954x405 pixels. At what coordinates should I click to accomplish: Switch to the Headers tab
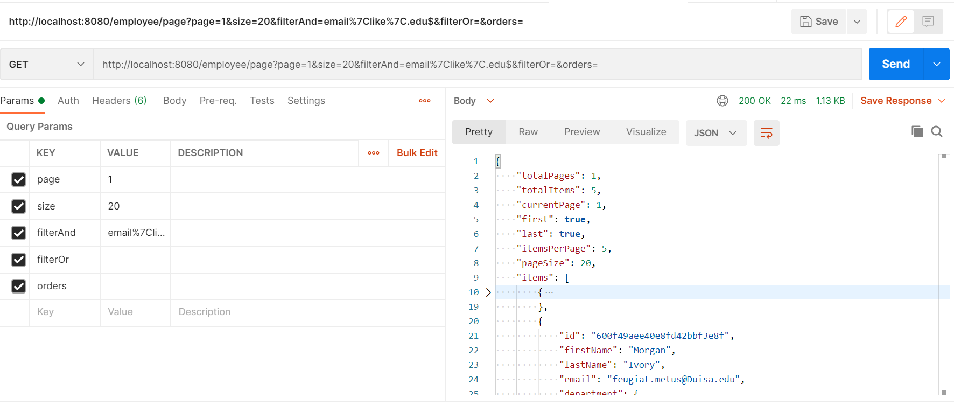119,101
